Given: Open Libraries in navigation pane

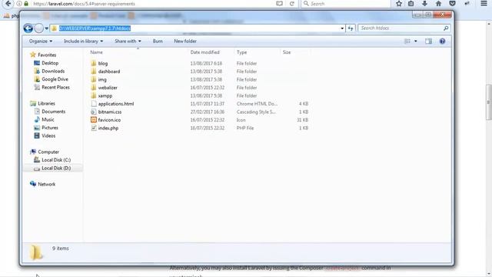Looking at the screenshot, I should 46,103.
